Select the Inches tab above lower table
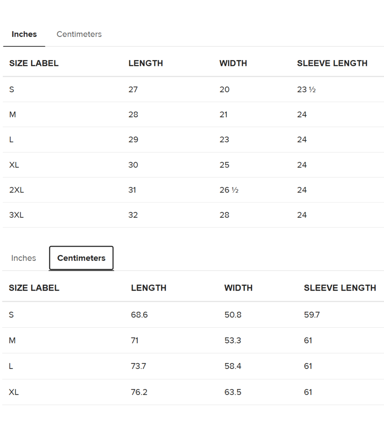 click(x=23, y=258)
